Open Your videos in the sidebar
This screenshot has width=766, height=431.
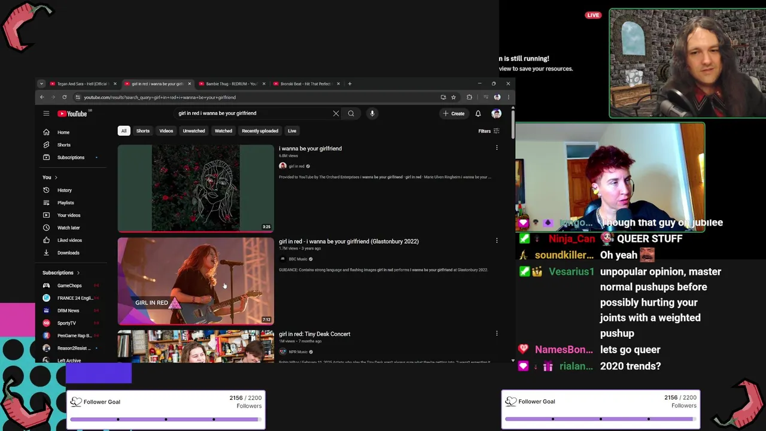click(x=68, y=215)
